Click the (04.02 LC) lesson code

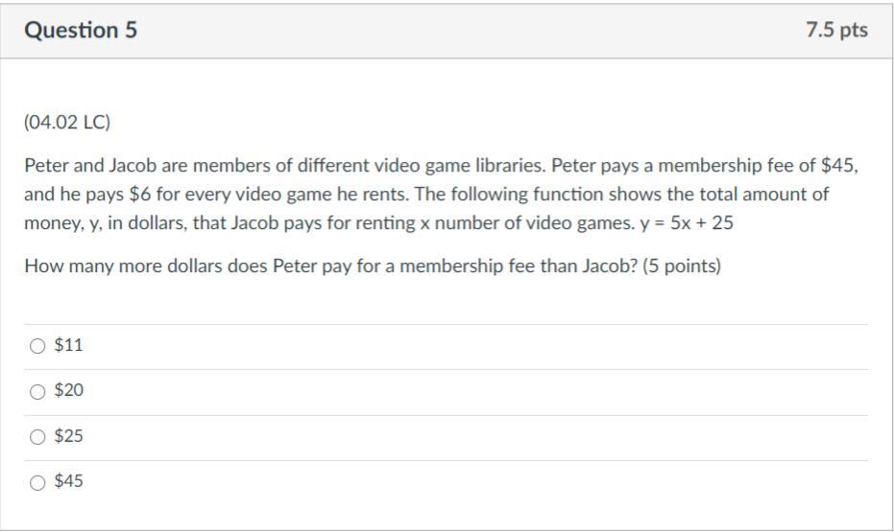(67, 123)
